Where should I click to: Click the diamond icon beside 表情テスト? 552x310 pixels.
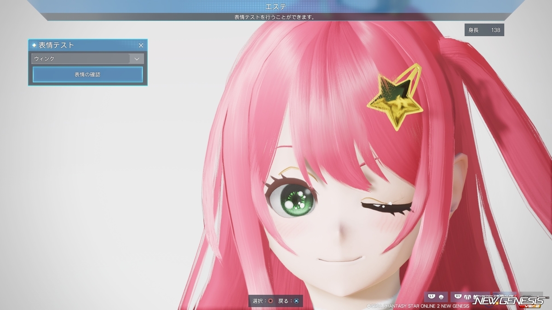tap(34, 45)
